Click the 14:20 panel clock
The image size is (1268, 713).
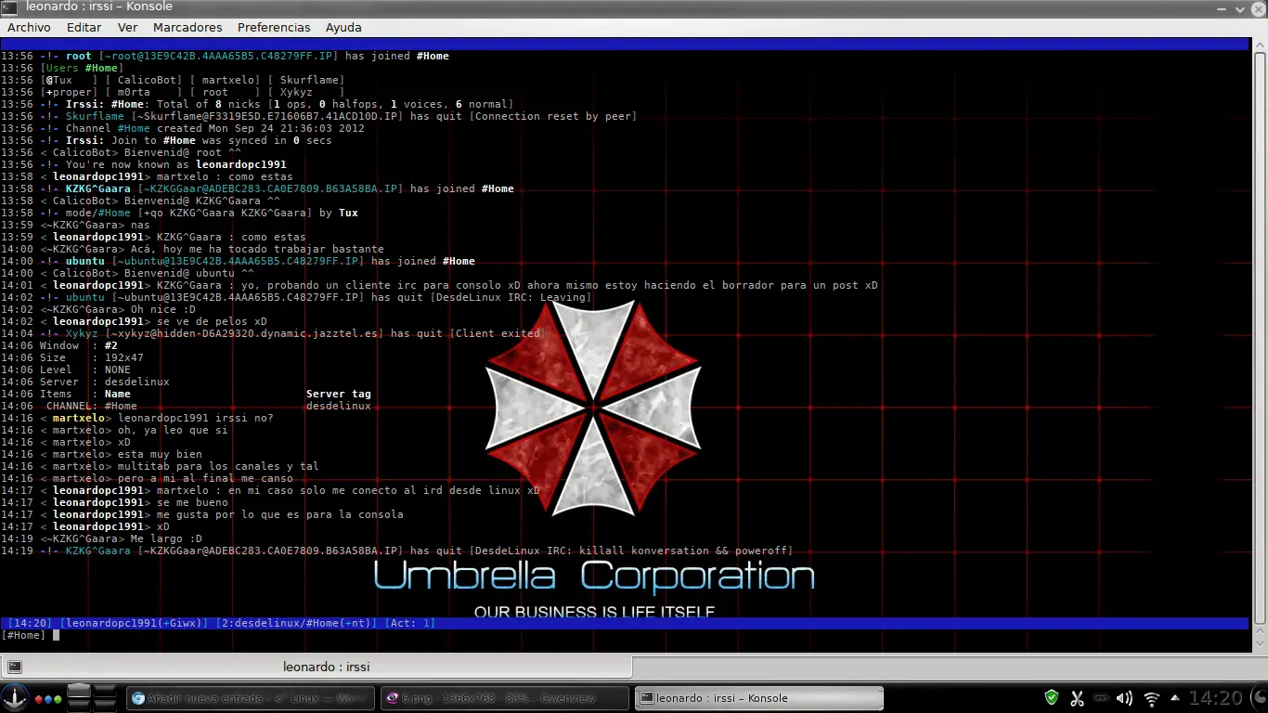[1215, 698]
